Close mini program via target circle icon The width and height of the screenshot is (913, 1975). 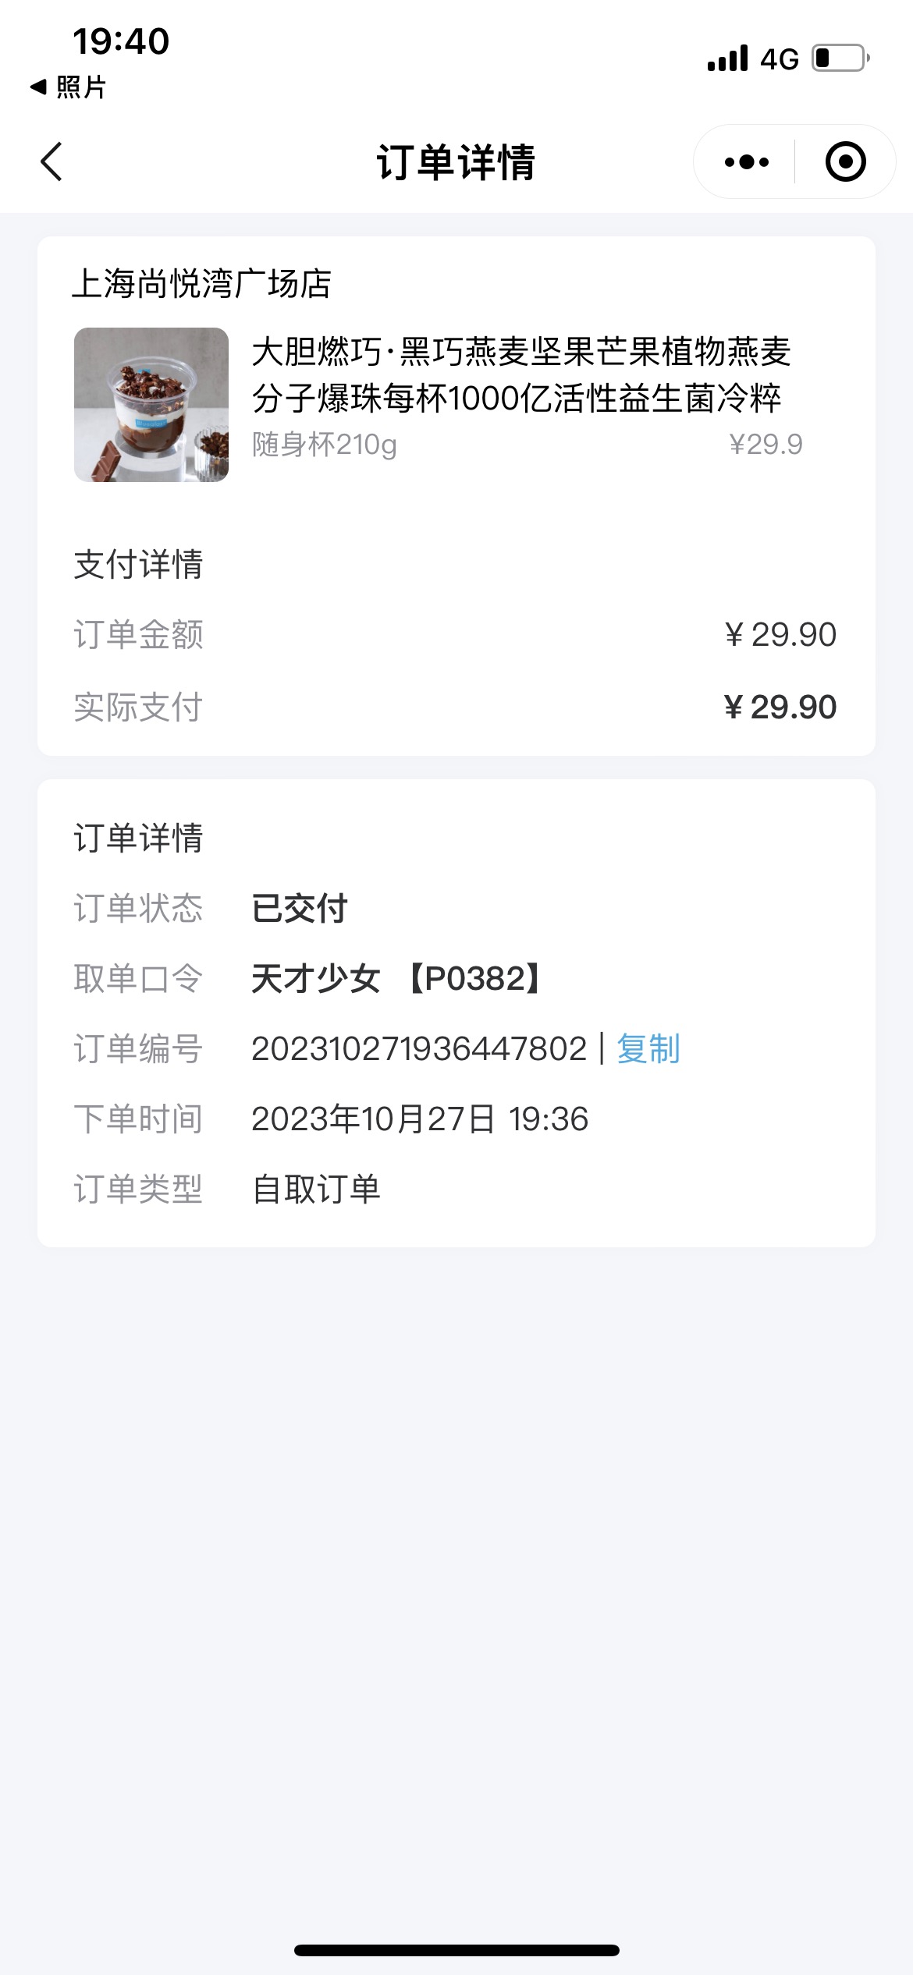[846, 161]
